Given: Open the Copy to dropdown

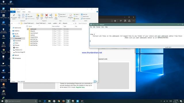Looking at the screenshot, I should point(42,17).
